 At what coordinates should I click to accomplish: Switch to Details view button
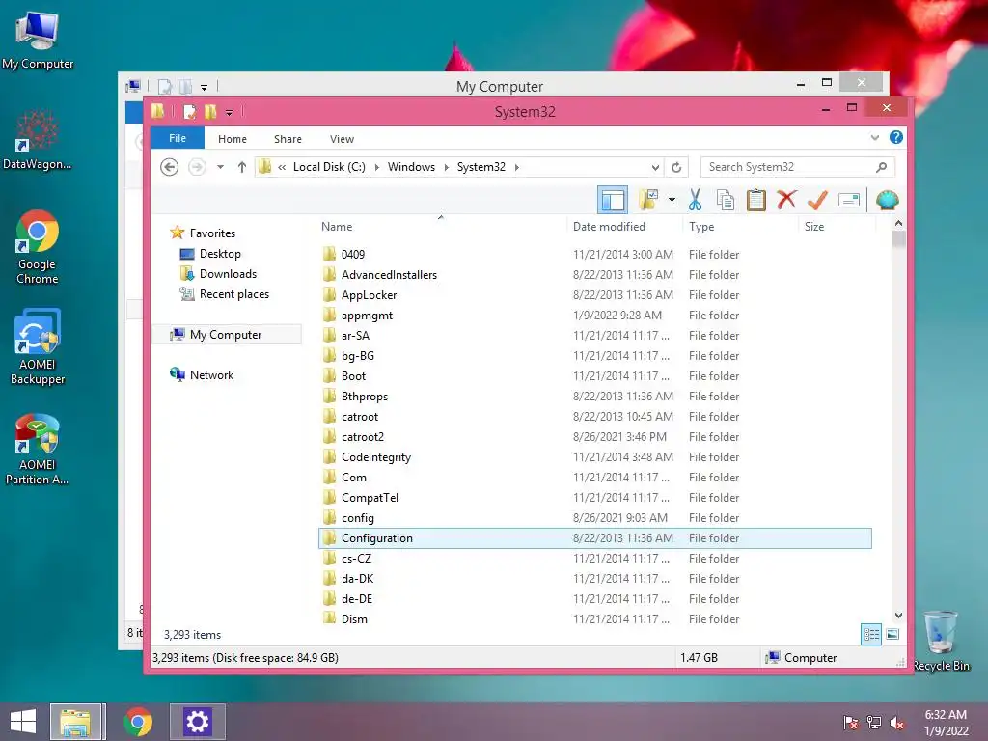pos(871,635)
